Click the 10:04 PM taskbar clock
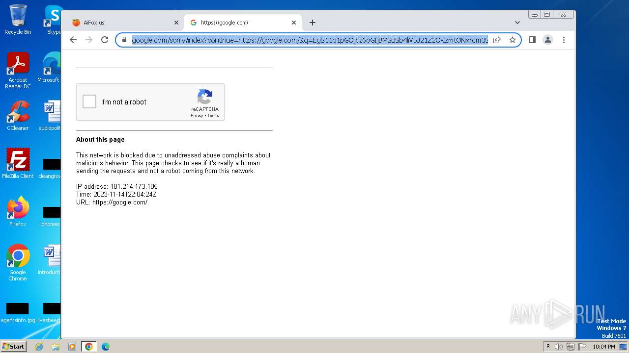The width and height of the screenshot is (629, 353). [x=603, y=347]
